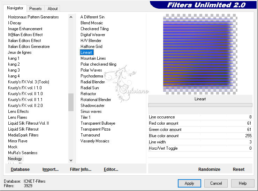Choose Polar checkered tiling filter
This screenshot has height=191, width=258.
pyautogui.click(x=98, y=64)
